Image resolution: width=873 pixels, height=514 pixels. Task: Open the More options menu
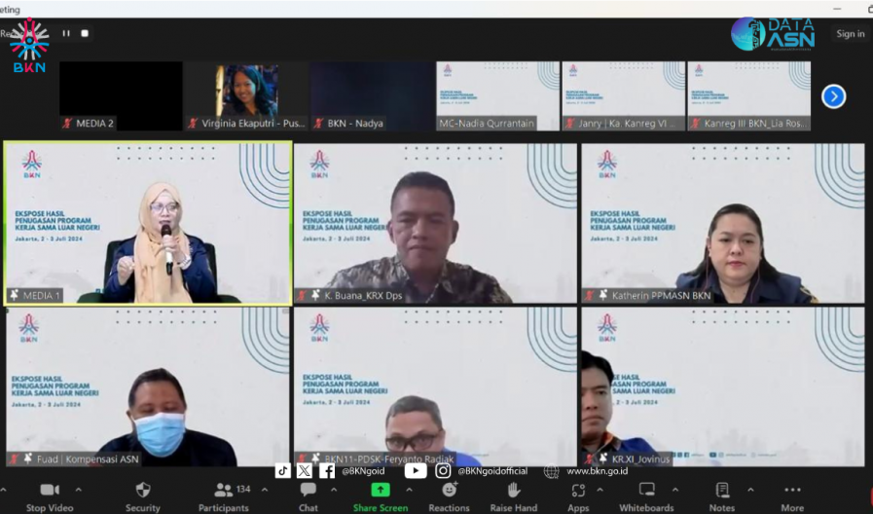click(x=792, y=490)
